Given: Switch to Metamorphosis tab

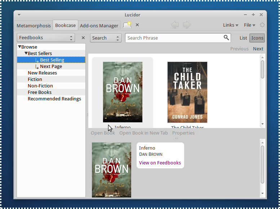Looking at the screenshot, I should coord(34,26).
